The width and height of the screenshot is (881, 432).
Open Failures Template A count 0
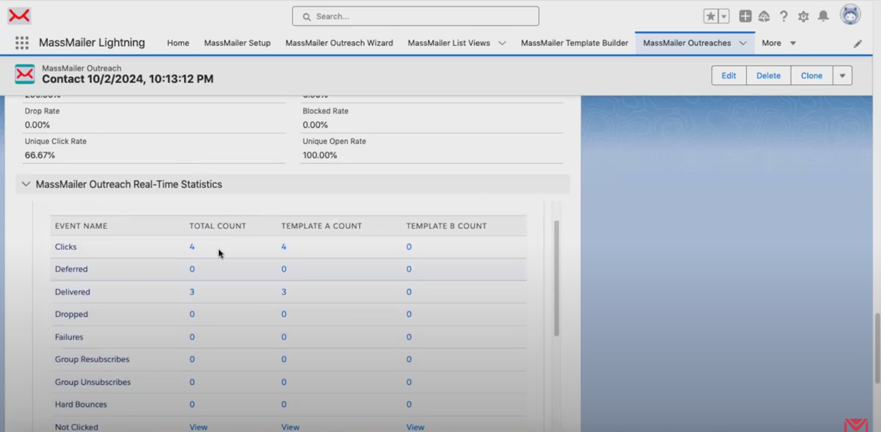pos(284,337)
